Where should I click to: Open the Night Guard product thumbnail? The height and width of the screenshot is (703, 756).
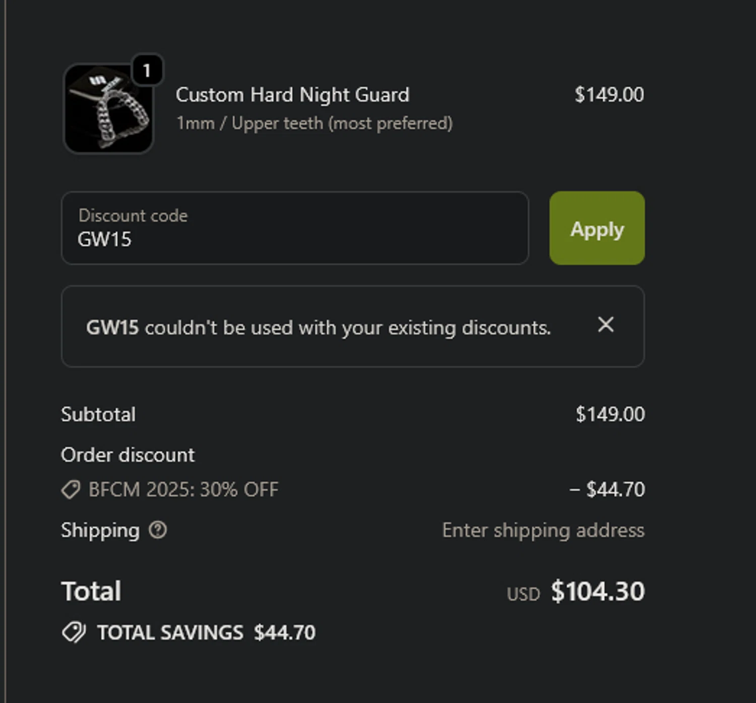[108, 109]
